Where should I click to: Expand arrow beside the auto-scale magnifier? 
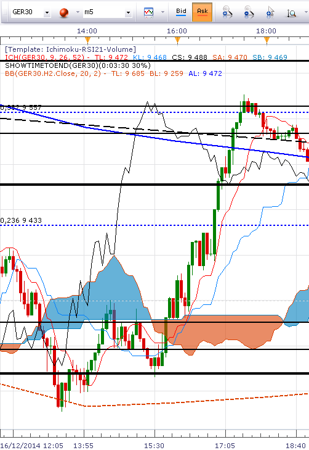click(x=305, y=12)
